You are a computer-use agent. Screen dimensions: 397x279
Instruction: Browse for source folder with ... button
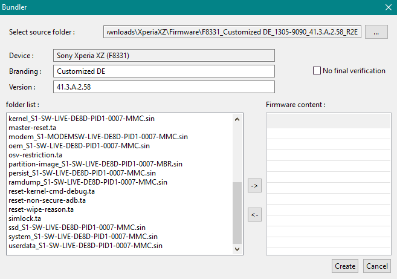point(376,32)
